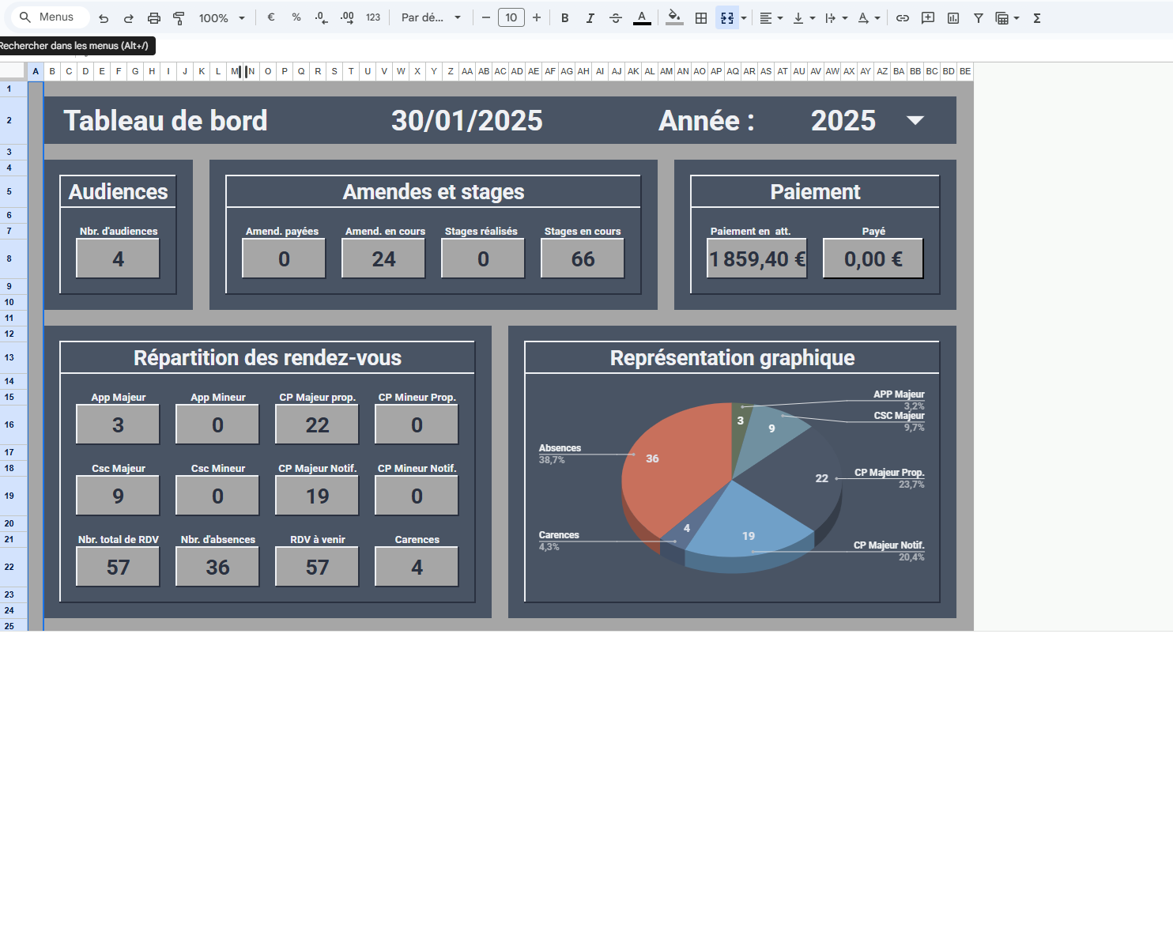This screenshot has height=947, width=1173.
Task: Toggle bold formatting
Action: point(564,17)
